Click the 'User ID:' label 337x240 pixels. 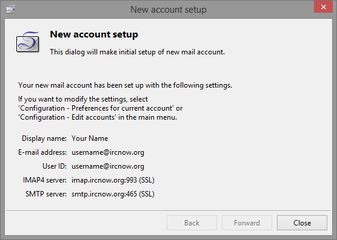click(x=55, y=166)
